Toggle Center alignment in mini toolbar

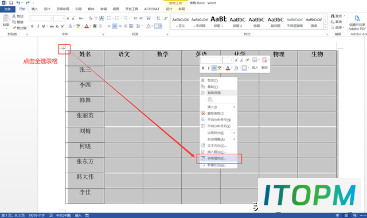point(214,68)
